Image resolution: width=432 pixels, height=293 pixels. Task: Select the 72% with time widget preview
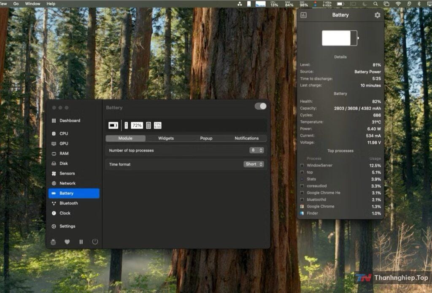coord(158,126)
